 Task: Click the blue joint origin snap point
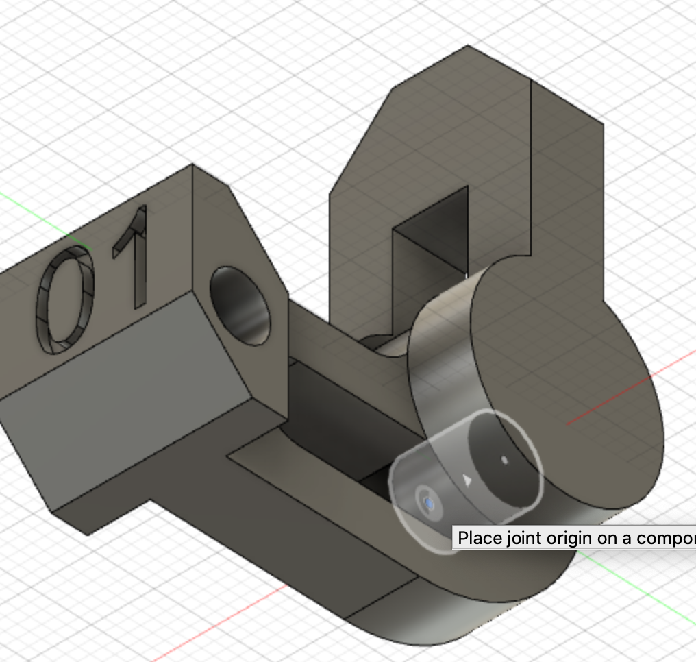(x=429, y=504)
